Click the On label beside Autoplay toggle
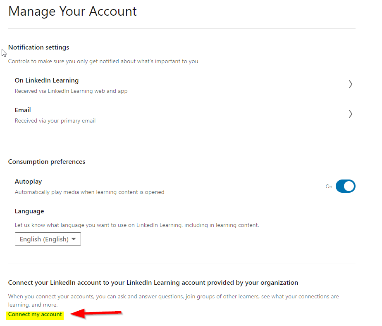382x326 pixels. coord(329,187)
